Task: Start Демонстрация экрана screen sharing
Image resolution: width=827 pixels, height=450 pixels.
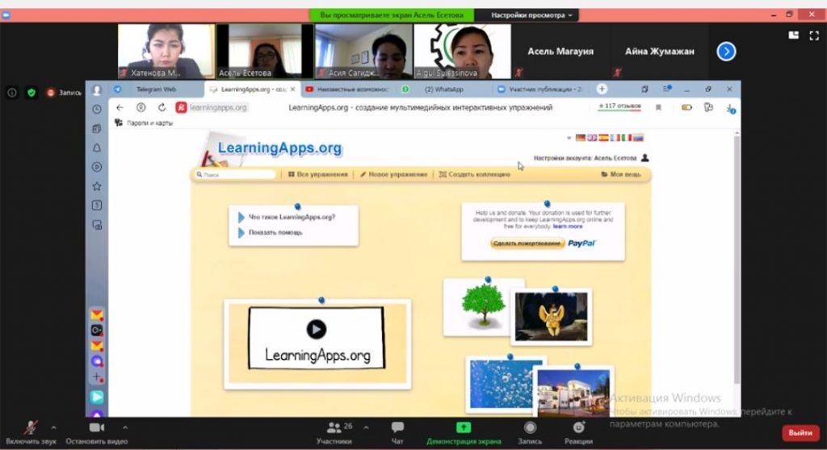Action: 464,433
